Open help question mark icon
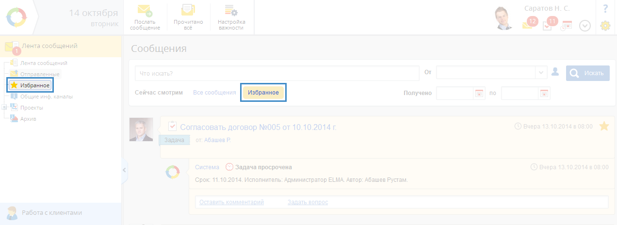 coord(605,9)
